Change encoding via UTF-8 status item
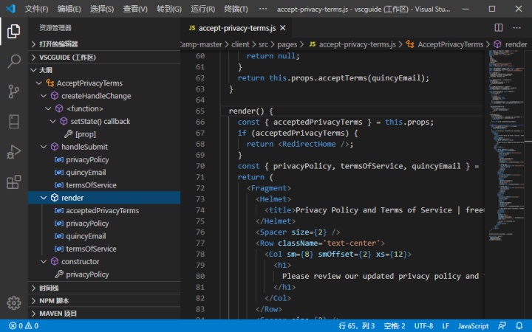This screenshot has width=532, height=332. tap(423, 326)
